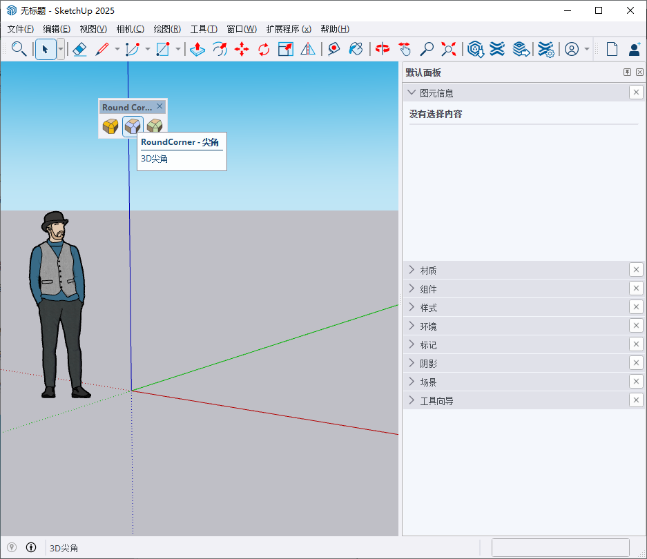This screenshot has height=559, width=647.
Task: Activate the Rotate tool
Action: (262, 49)
